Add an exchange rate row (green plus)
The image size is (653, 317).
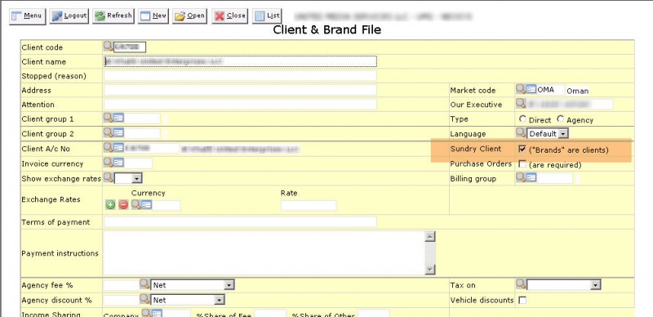(110, 205)
